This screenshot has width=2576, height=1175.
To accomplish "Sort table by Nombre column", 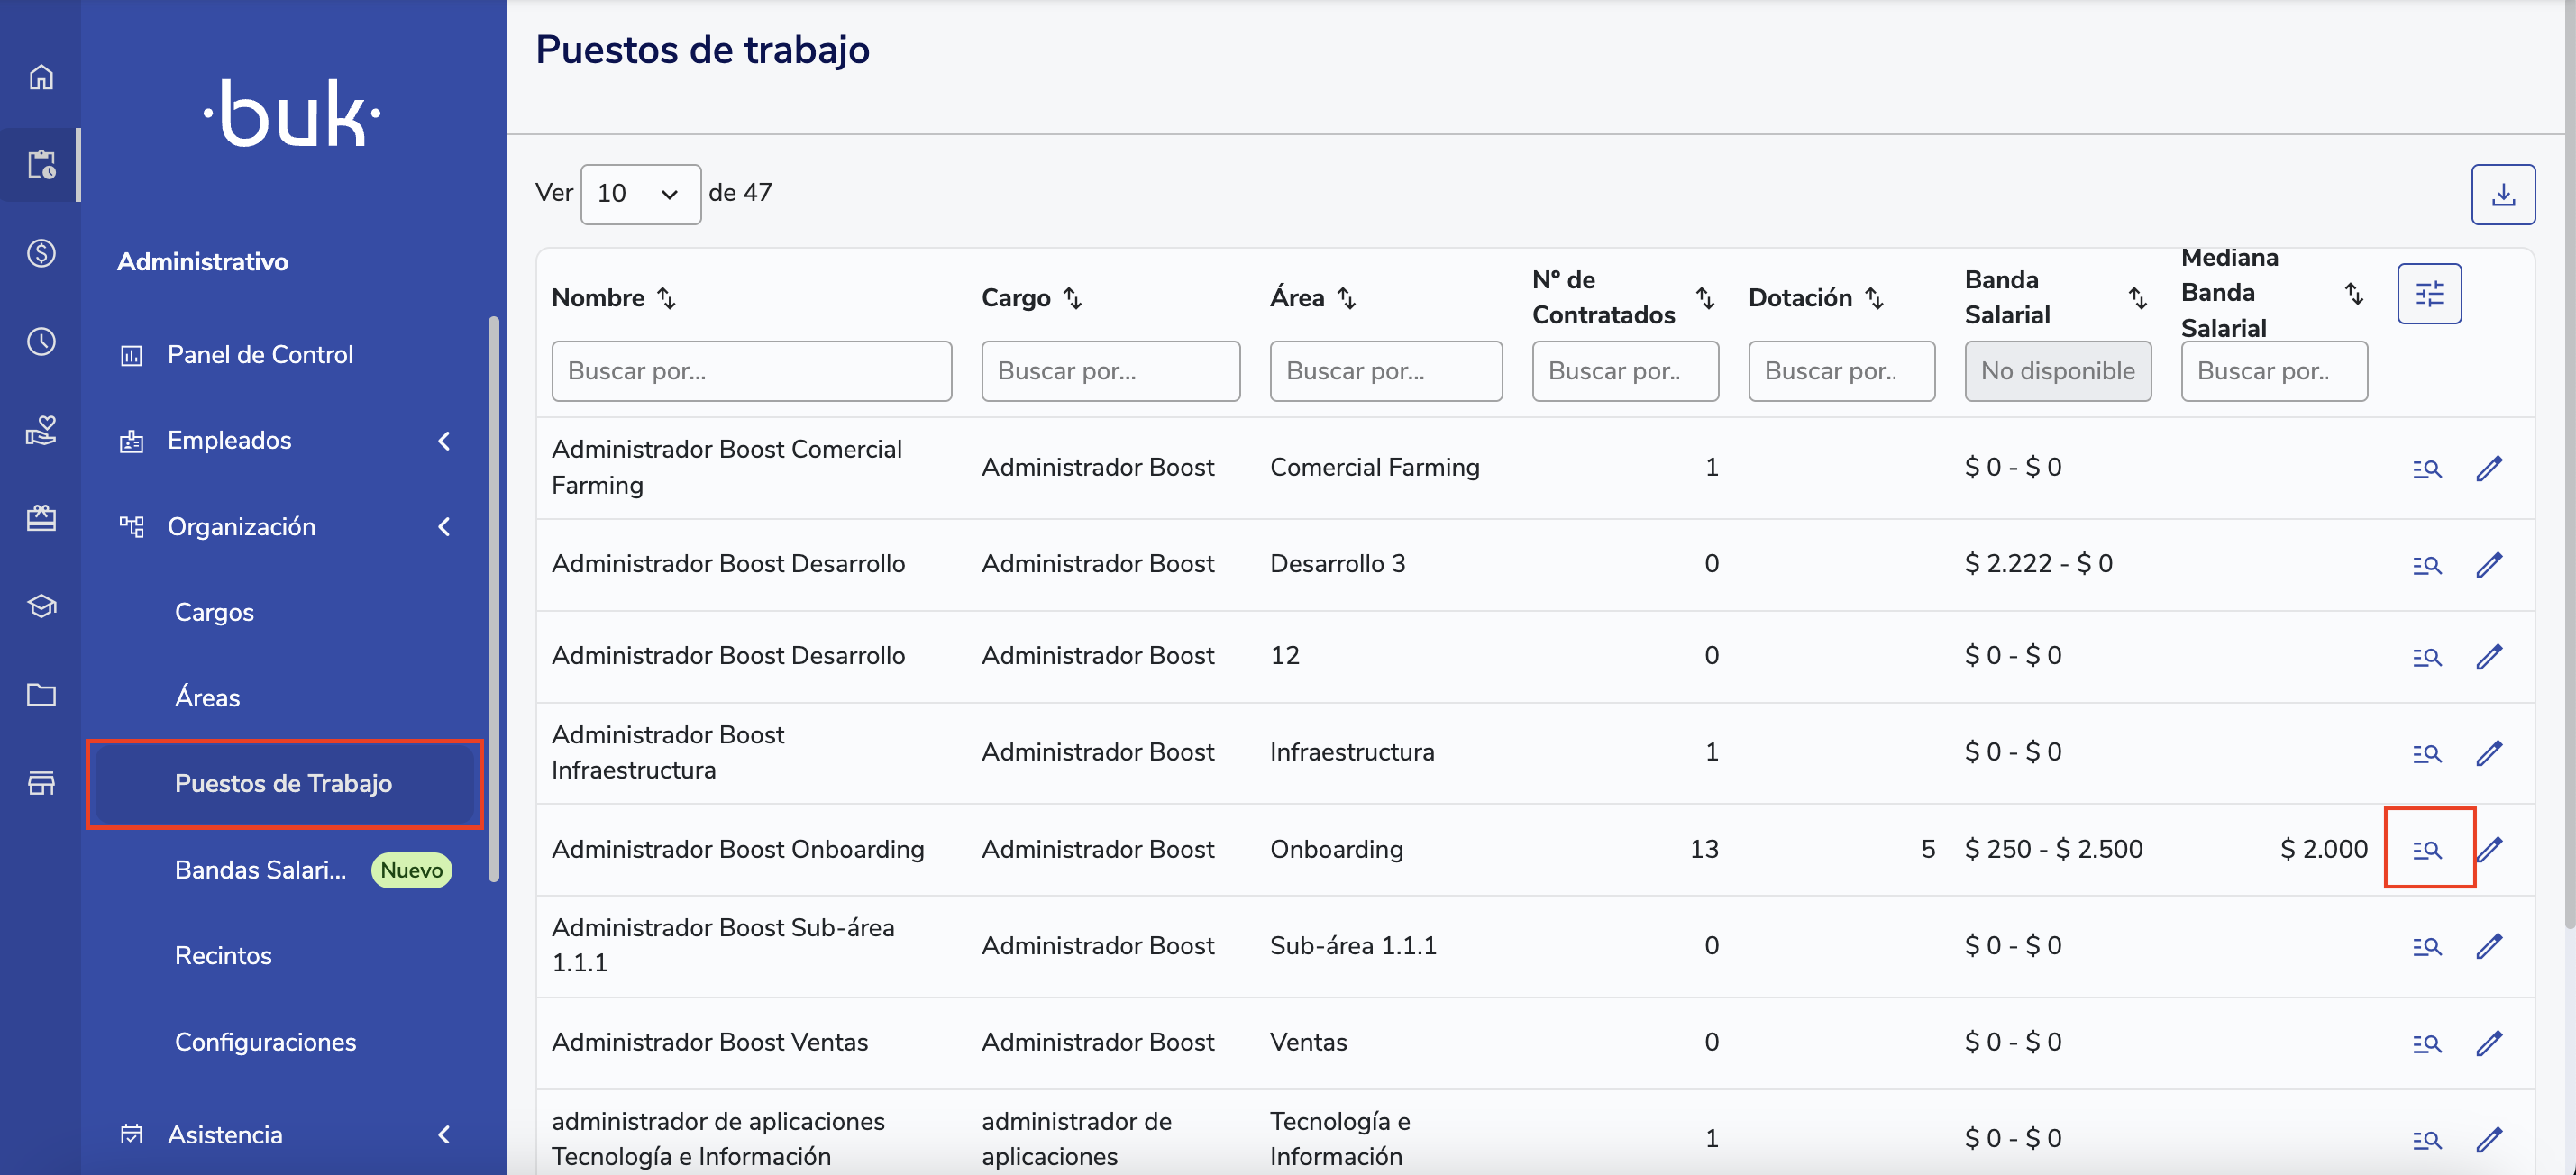I will tap(666, 298).
